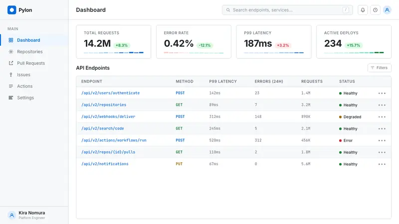This screenshot has width=399, height=224.
Task: Open /api/v2/webhooks/deliver endpoint
Action: [108, 116]
